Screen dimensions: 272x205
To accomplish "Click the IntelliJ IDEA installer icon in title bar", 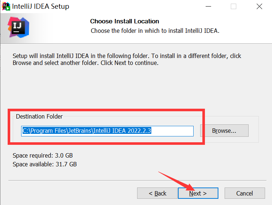I will tap(5, 6).
